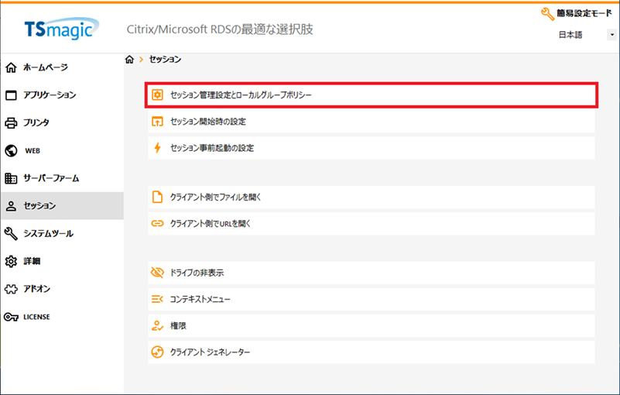620x395 pixels.
Task: Open セッション管理設定とローカルグループポリシー
Action: pos(241,95)
